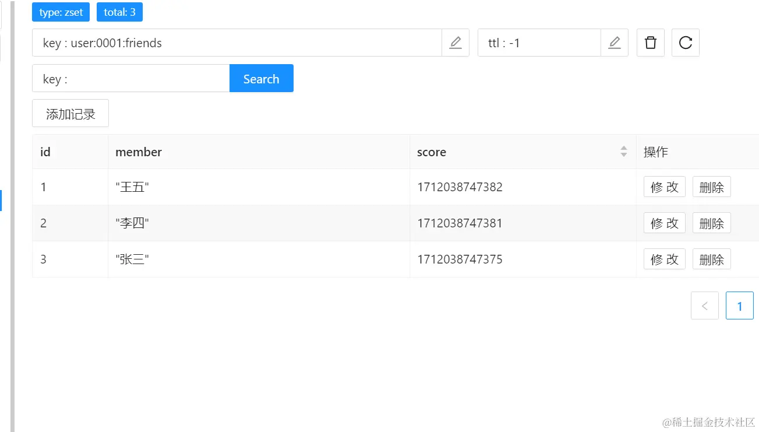
Task: Click 修改 for the 李四 row
Action: click(x=665, y=223)
